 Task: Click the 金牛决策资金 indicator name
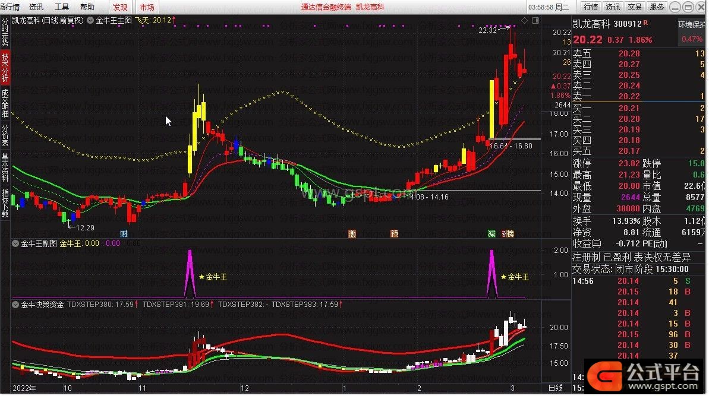pyautogui.click(x=43, y=305)
